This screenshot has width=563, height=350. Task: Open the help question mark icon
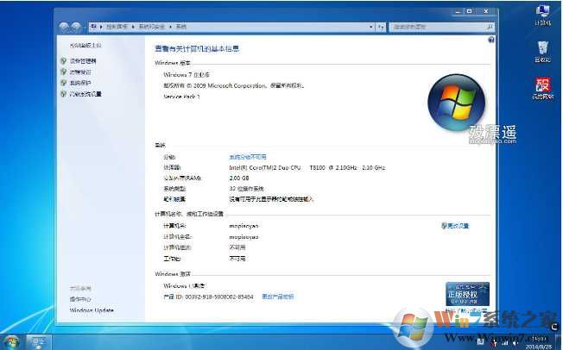click(490, 41)
